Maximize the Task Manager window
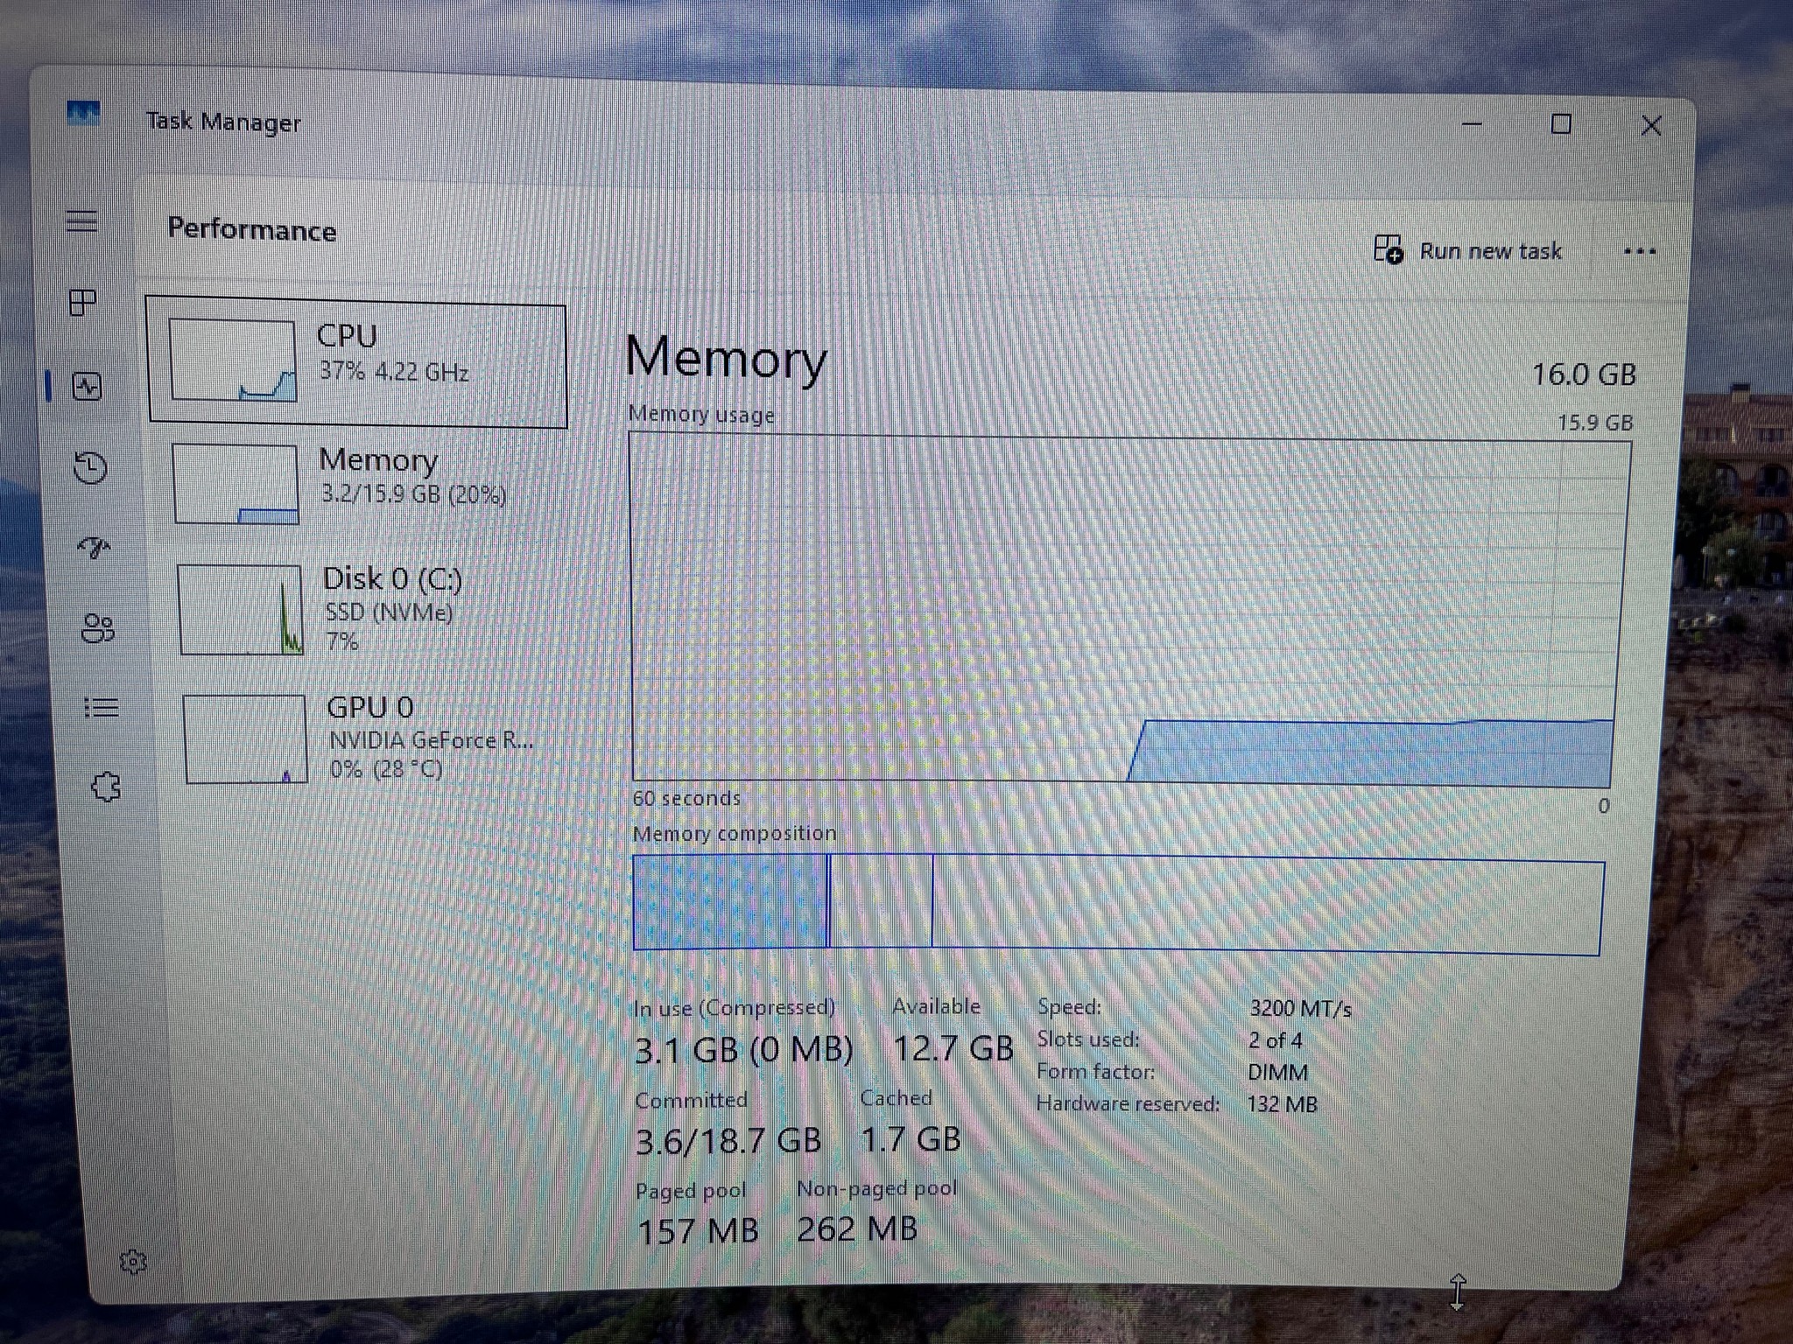This screenshot has width=1793, height=1344. click(1561, 124)
